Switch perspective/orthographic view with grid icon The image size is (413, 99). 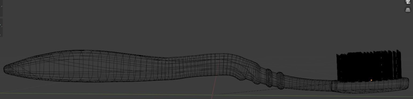[408, 10]
